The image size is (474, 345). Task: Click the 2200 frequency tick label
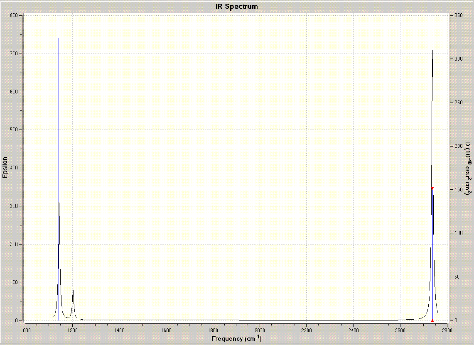(x=307, y=330)
